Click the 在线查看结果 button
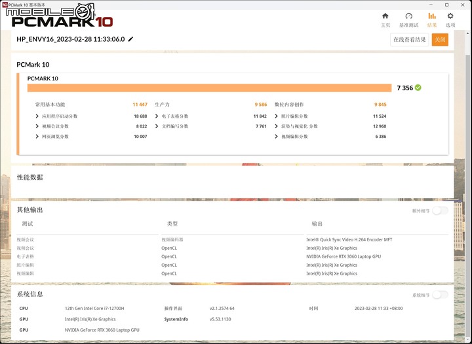This screenshot has height=344, width=472. click(409, 40)
